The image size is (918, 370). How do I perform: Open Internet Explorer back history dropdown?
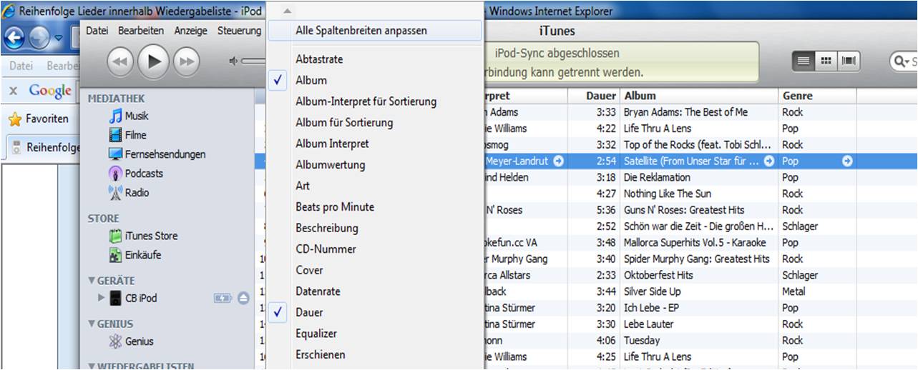(58, 38)
